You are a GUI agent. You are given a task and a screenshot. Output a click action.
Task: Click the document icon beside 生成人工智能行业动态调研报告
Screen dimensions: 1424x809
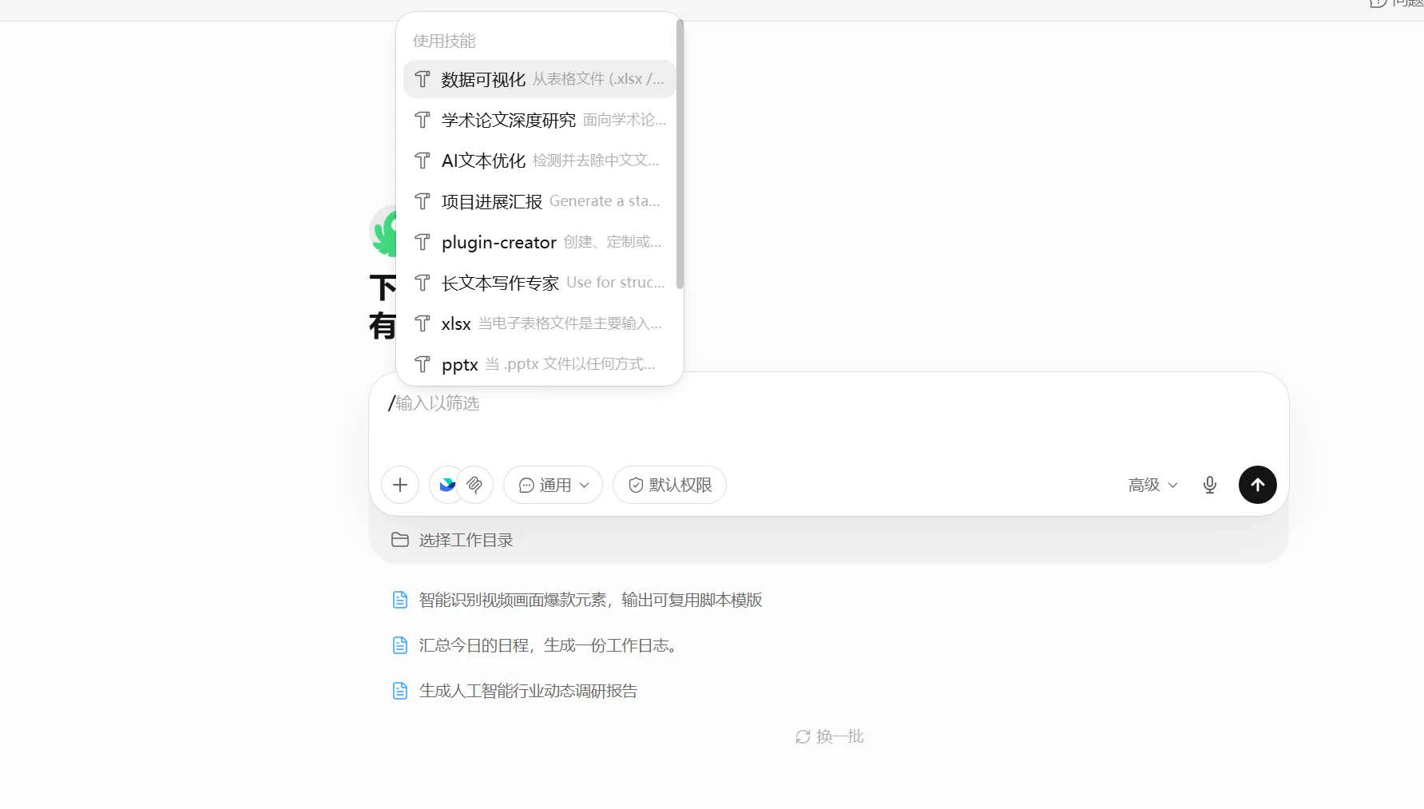point(400,691)
